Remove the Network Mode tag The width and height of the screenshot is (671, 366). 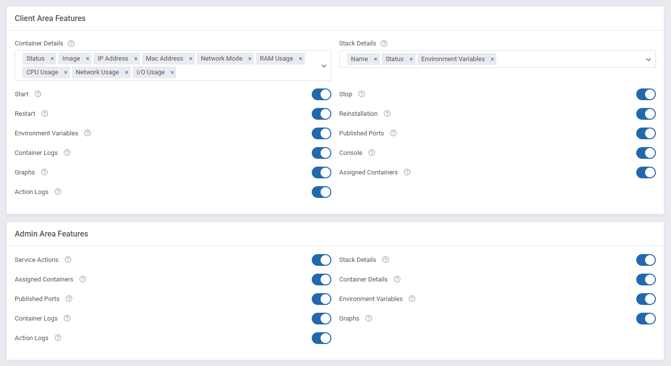(250, 59)
